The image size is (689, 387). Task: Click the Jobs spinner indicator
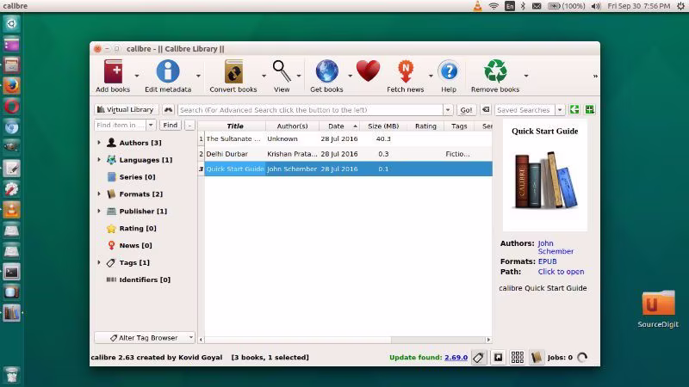(583, 358)
